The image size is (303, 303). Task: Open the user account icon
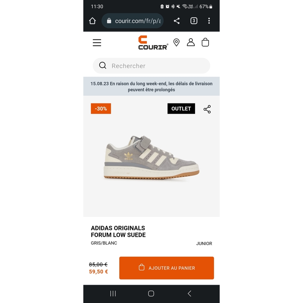pyautogui.click(x=191, y=42)
